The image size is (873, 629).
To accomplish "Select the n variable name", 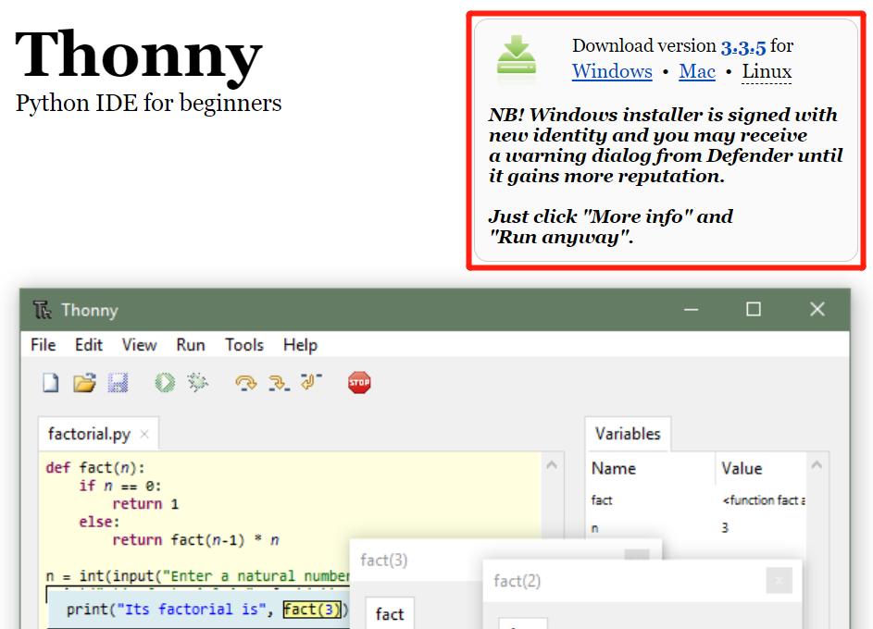I will (x=594, y=528).
